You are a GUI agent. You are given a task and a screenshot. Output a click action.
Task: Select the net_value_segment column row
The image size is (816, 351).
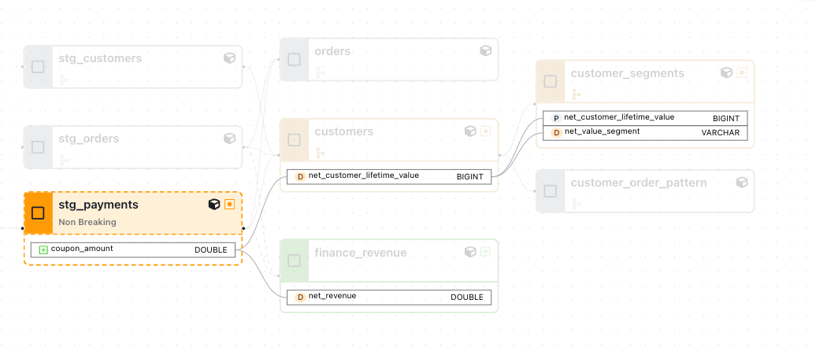point(645,132)
